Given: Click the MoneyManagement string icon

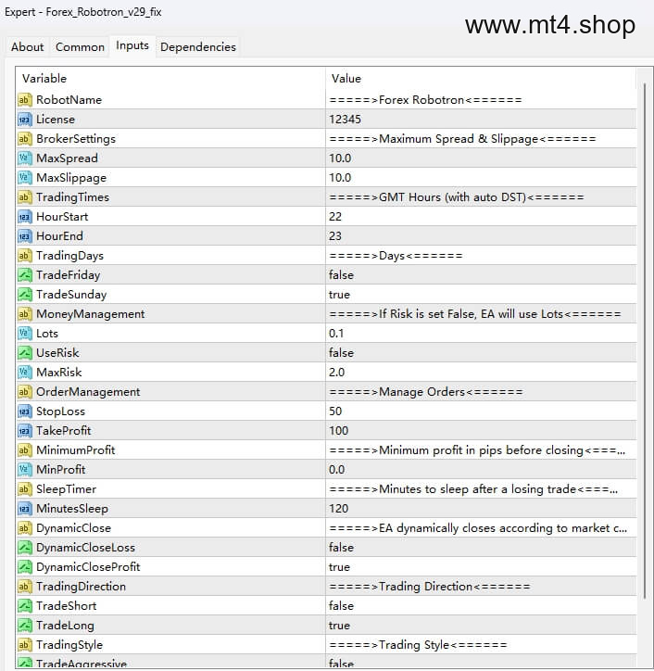Looking at the screenshot, I should [x=25, y=314].
